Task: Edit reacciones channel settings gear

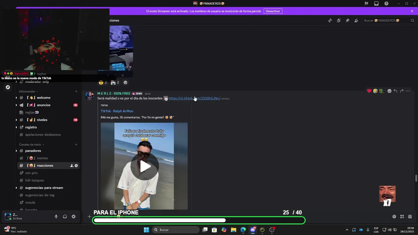Action: click(76, 165)
